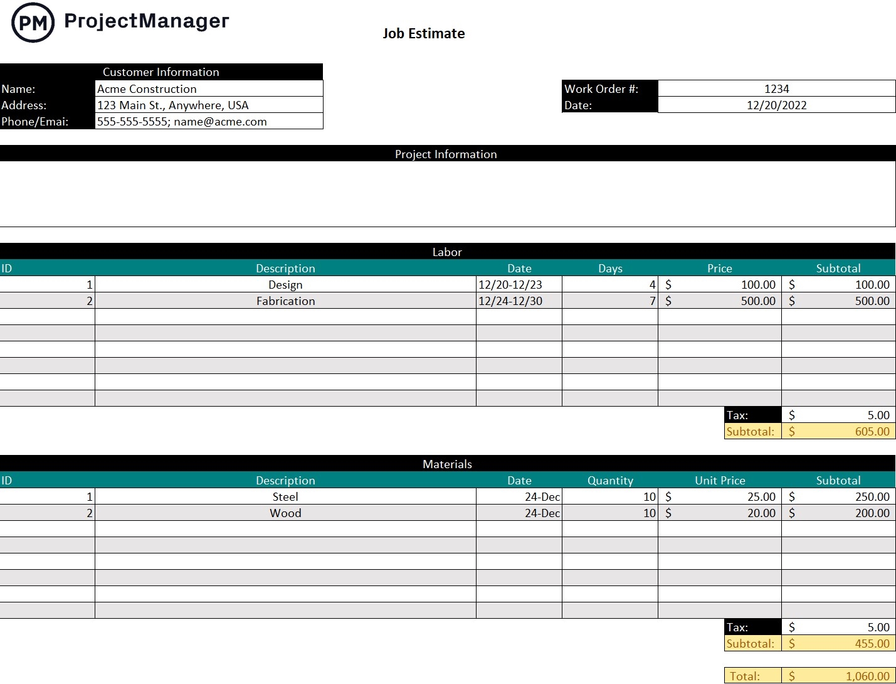
Task: Click the Materials Subtotal 455.00 cell
Action: click(838, 643)
